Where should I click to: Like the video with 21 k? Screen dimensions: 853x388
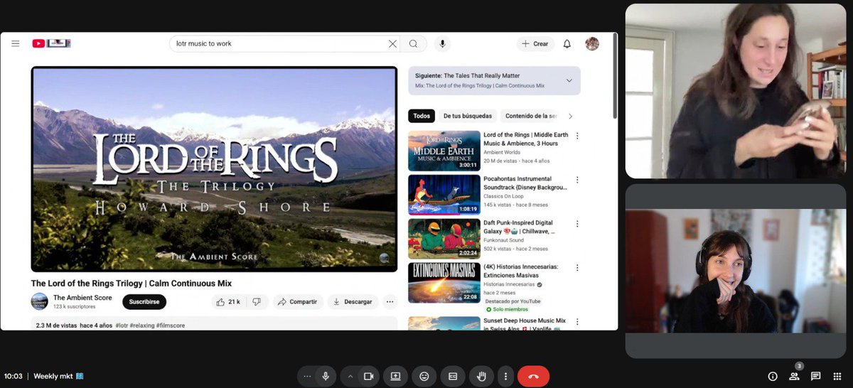click(x=228, y=302)
